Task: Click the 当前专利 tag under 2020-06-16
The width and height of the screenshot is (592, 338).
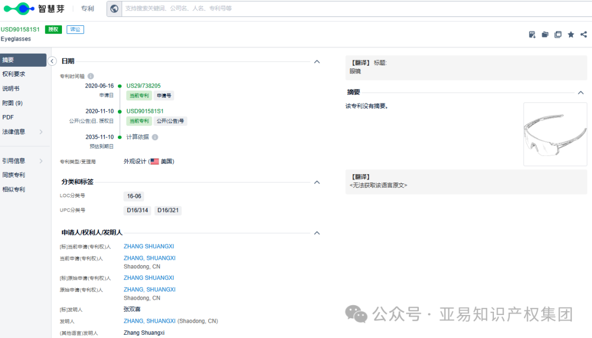Action: 139,95
